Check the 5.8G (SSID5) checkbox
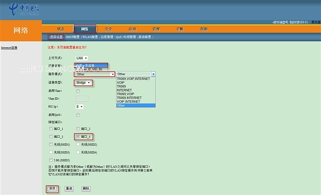The height and width of the screenshot is (195, 321). coord(51,160)
